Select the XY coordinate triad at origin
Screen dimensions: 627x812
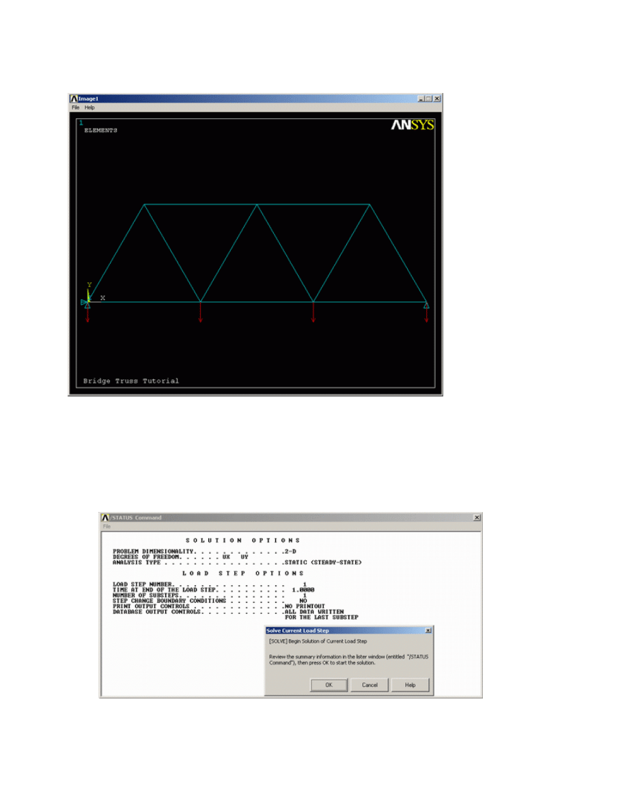coord(89,295)
